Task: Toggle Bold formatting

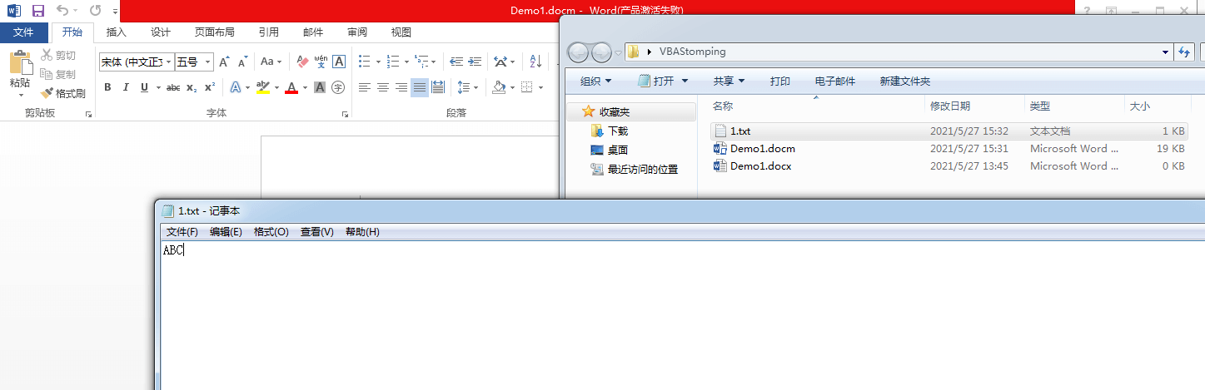Action: pyautogui.click(x=107, y=87)
